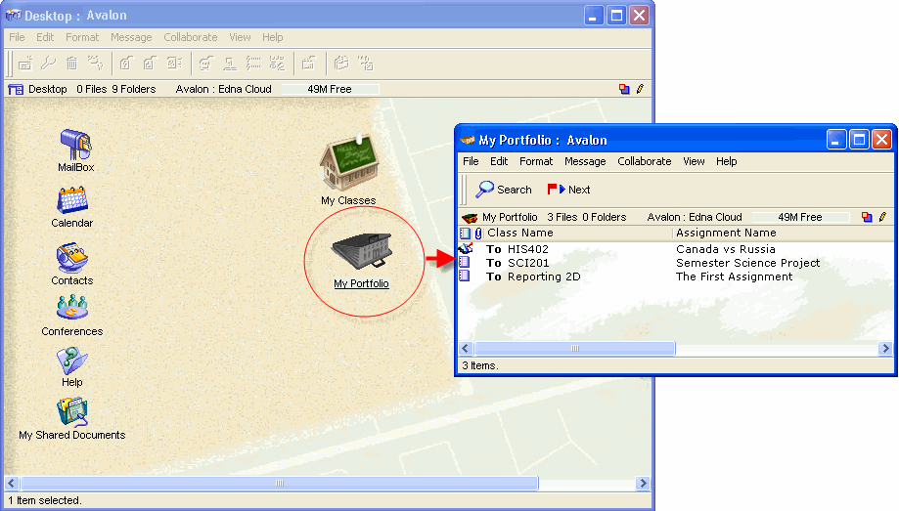Click the Next flag button
Image resolution: width=899 pixels, height=511 pixels.
pyautogui.click(x=569, y=190)
